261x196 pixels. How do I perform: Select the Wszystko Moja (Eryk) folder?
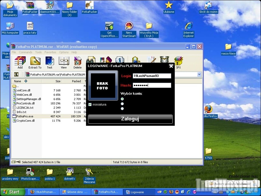149,30
